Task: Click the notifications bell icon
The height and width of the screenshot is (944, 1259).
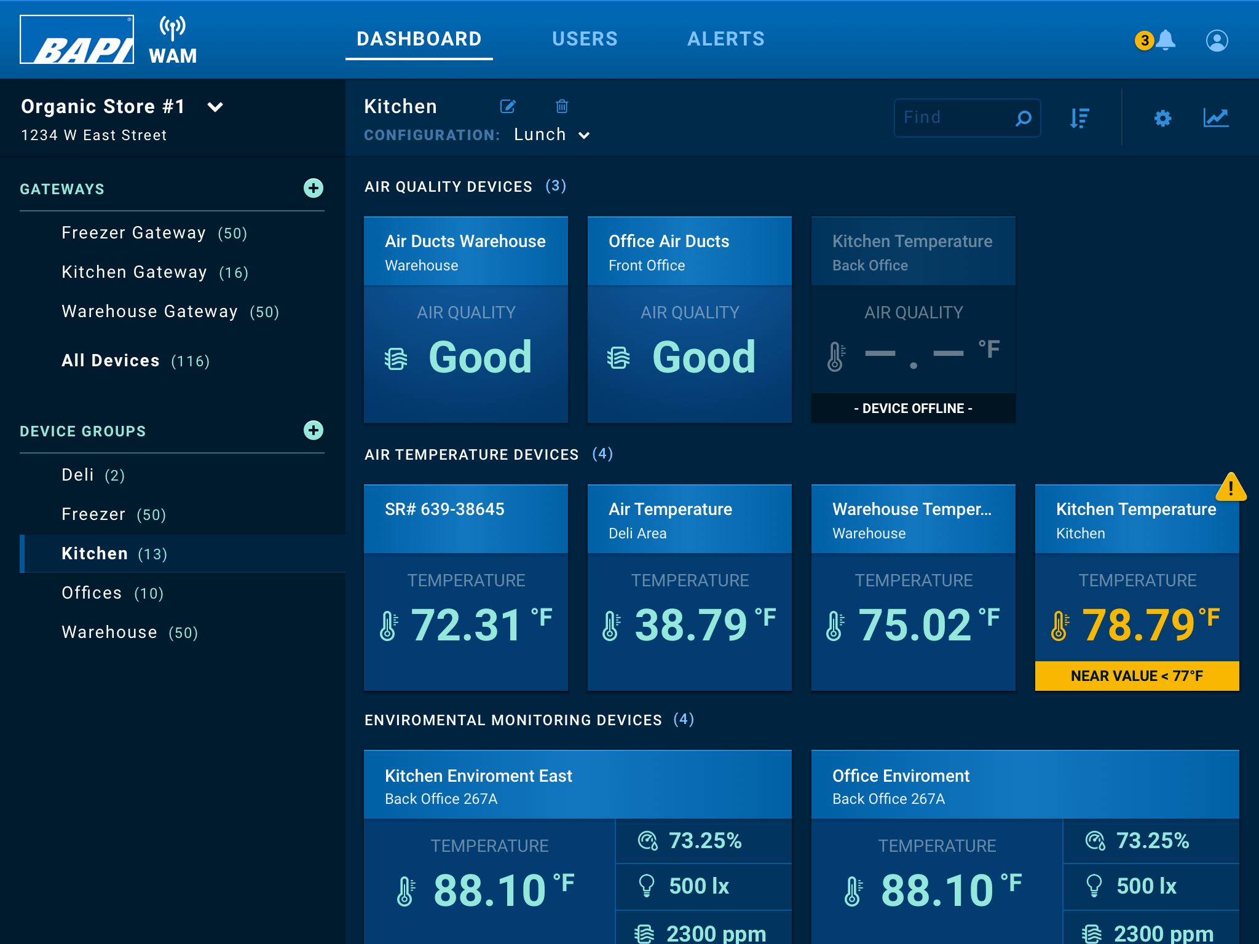Action: [1165, 41]
